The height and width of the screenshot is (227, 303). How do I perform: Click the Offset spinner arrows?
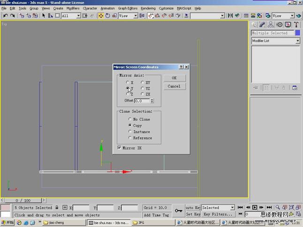[152, 101]
